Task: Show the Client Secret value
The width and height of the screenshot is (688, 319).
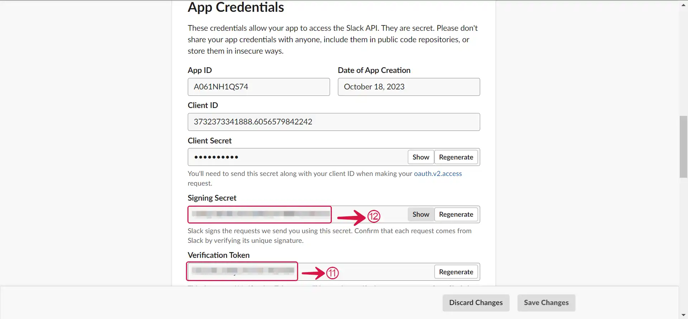Action: [x=421, y=157]
